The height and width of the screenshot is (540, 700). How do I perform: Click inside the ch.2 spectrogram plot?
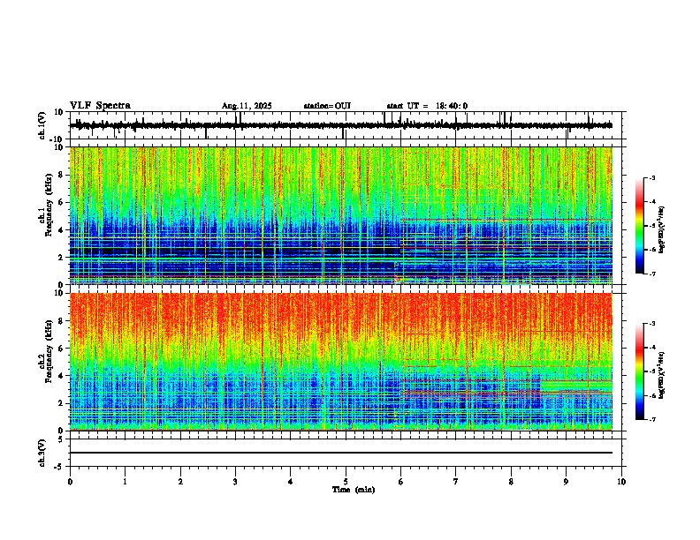(341, 362)
